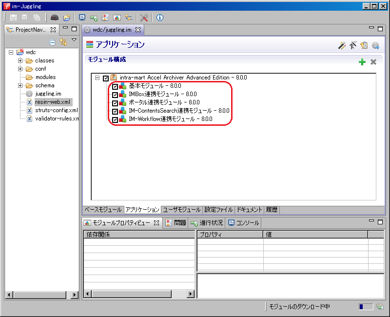Screen dimensions: 390x317
Task: Select validator-rules.xml file in navigator
Action: (57, 119)
